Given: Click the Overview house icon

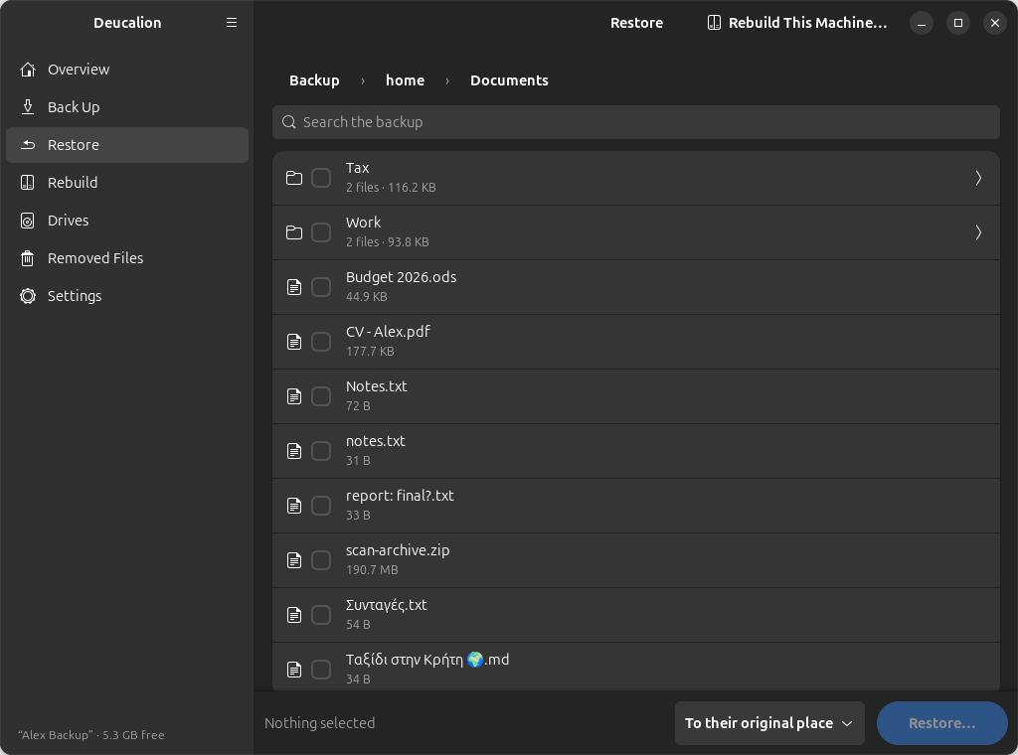Looking at the screenshot, I should click(x=27, y=70).
